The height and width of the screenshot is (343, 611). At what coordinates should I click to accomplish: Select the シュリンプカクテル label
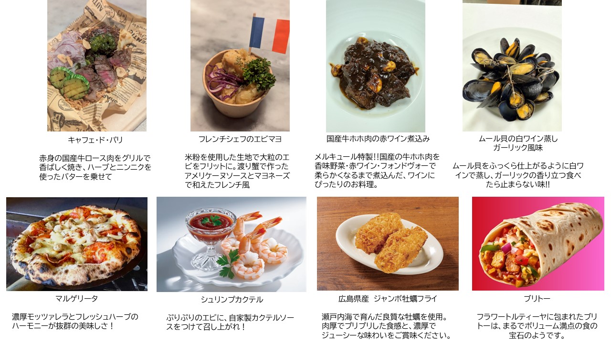232,300
